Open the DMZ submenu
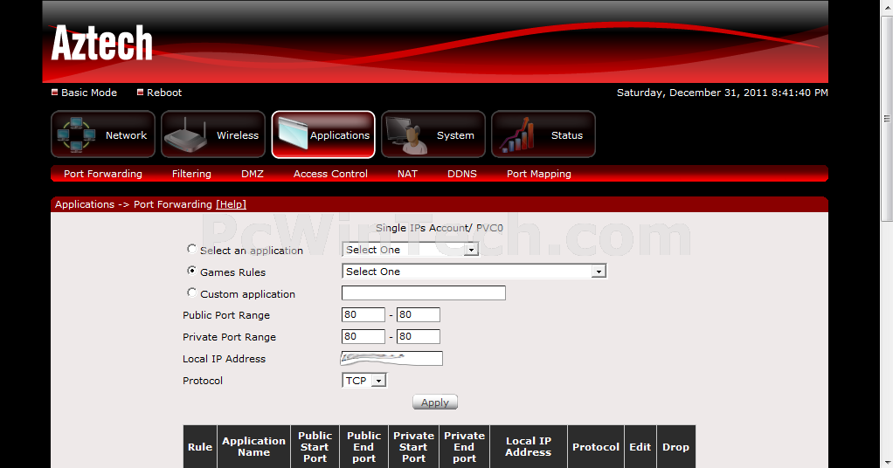893x468 pixels. point(253,174)
